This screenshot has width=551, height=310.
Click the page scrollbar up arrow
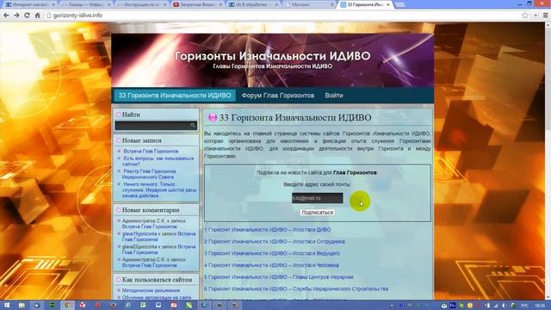coord(548,25)
